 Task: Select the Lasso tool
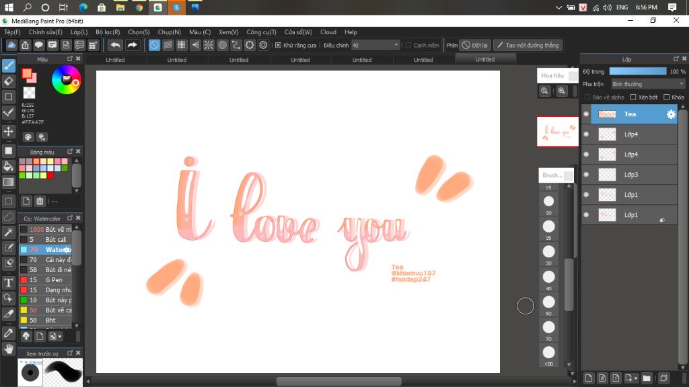point(8,217)
